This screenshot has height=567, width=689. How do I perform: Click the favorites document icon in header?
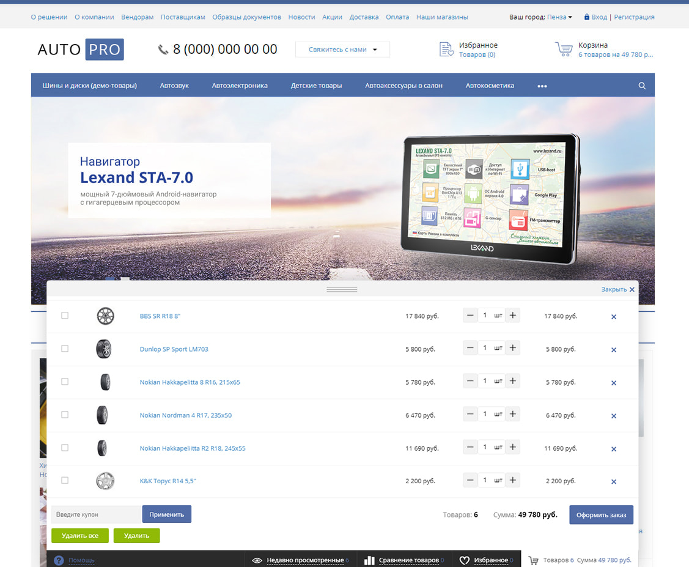coord(447,50)
